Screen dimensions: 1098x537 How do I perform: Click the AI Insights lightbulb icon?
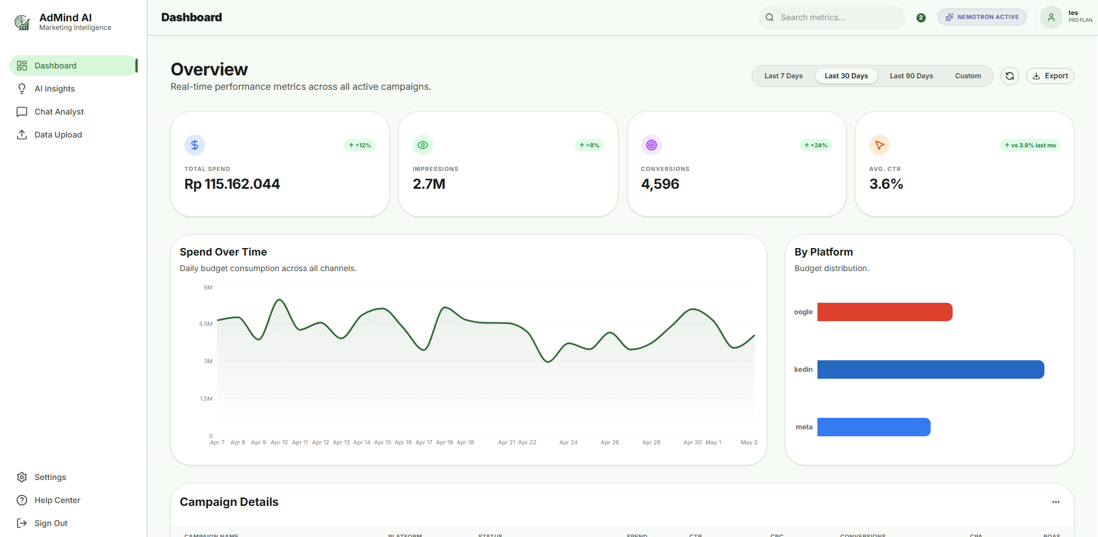(x=22, y=89)
